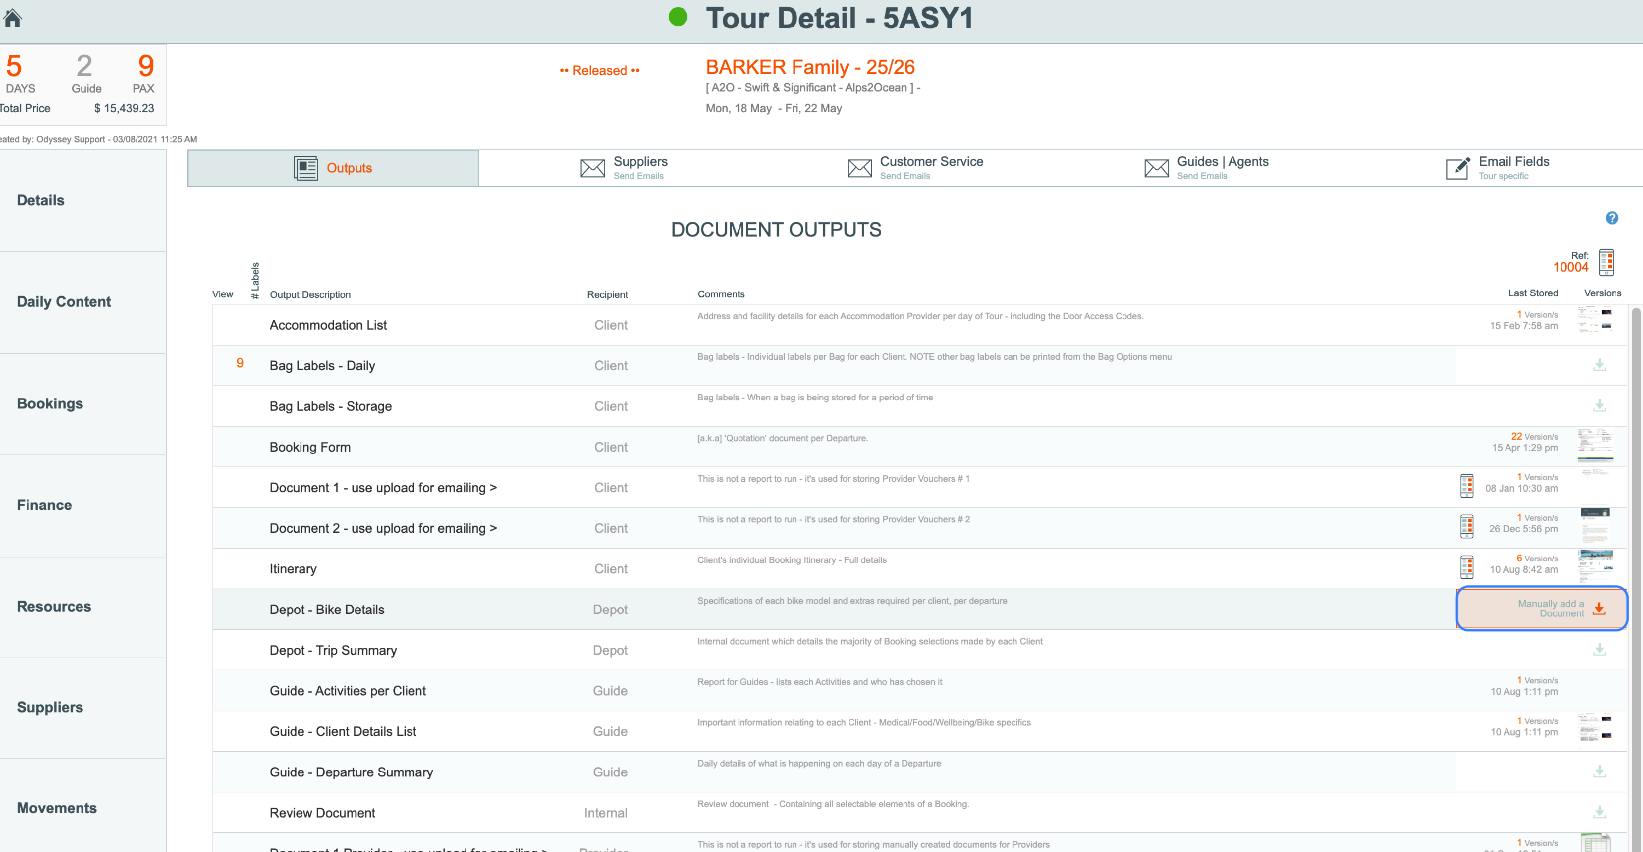Go to the home screen icon
1643x852 pixels.
pos(12,18)
